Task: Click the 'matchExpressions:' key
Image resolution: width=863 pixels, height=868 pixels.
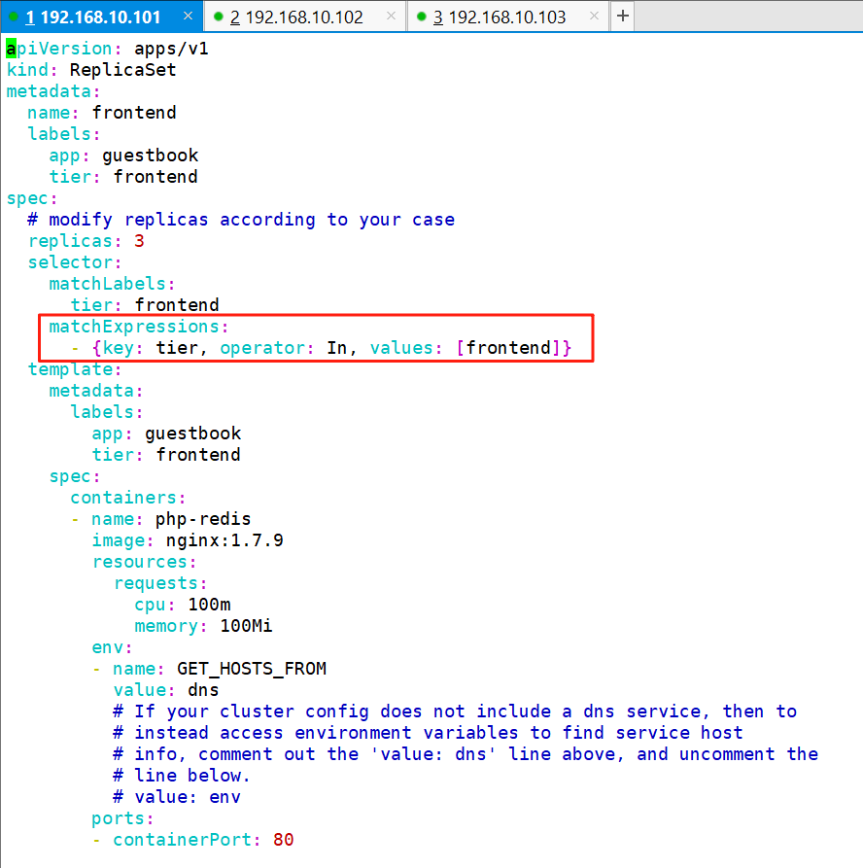Action: pos(139,327)
